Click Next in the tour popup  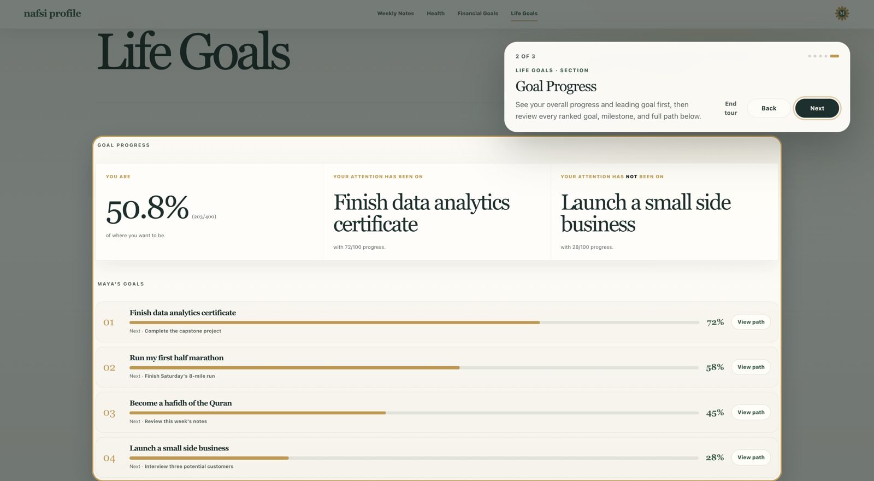(817, 108)
